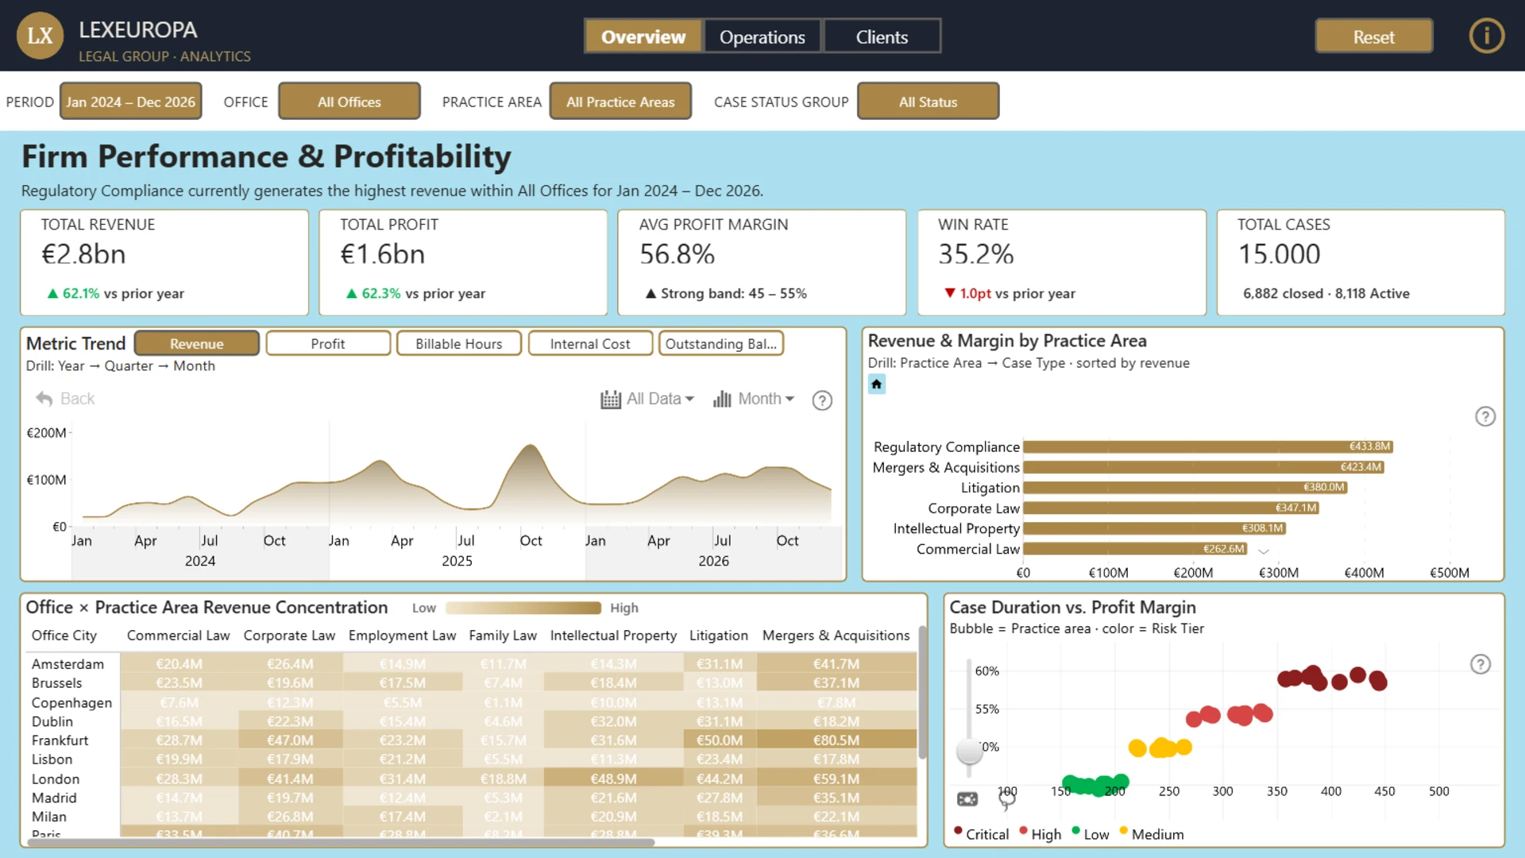Click the Regulatory Compliance revenue bar
Image resolution: width=1525 pixels, height=858 pixels.
(1208, 446)
